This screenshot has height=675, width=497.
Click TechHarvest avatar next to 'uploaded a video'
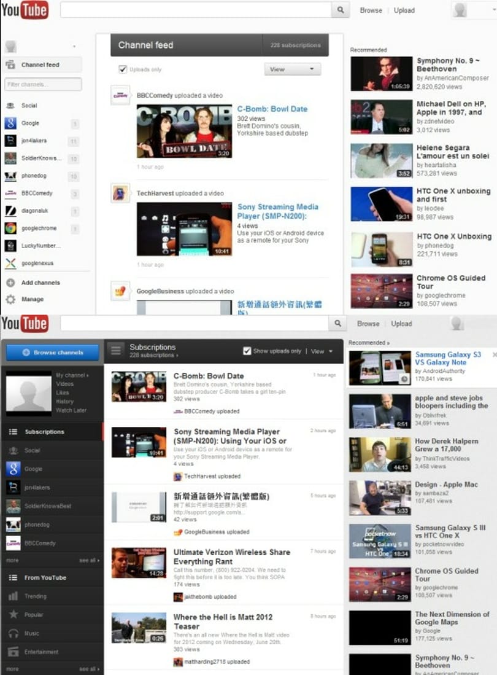point(120,193)
